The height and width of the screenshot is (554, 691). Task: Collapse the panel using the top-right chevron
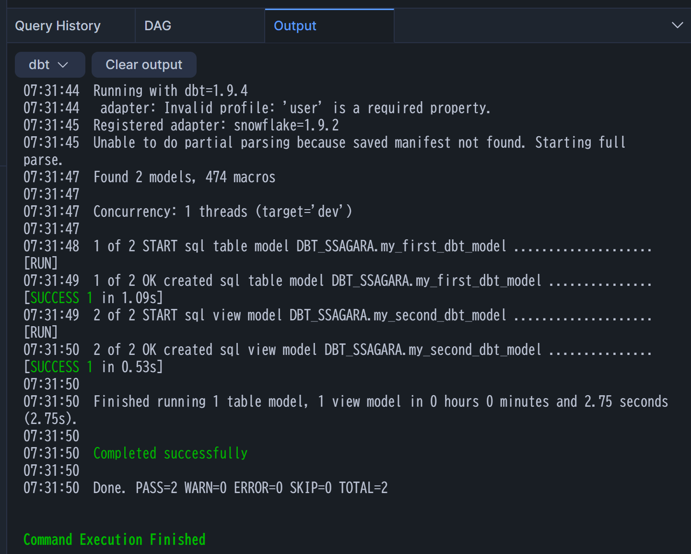click(677, 25)
